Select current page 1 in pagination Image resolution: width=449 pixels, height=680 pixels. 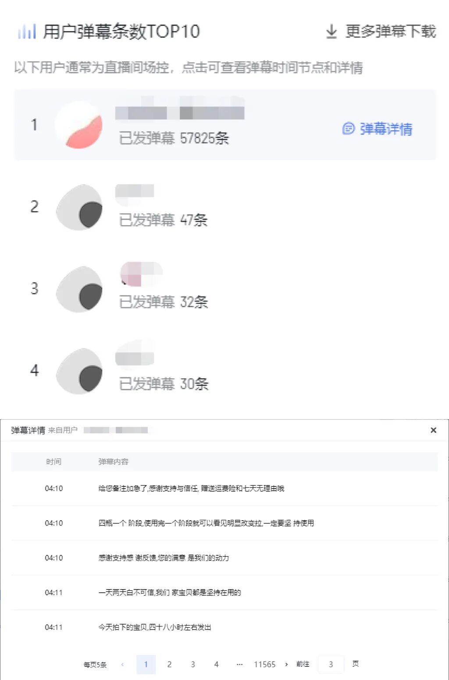point(146,664)
